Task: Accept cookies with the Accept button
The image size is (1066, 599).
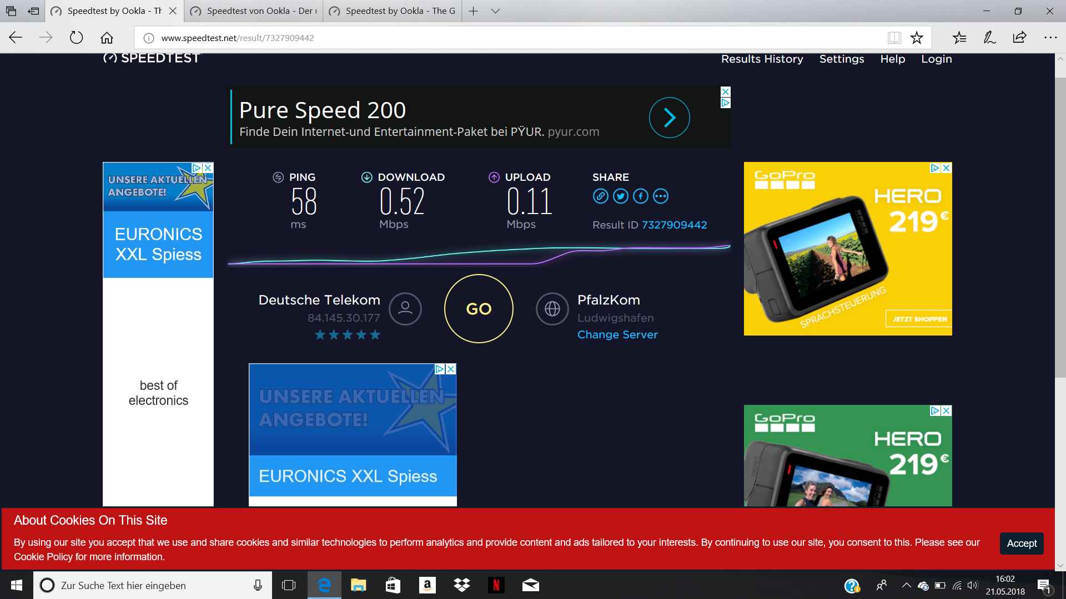Action: click(1022, 544)
